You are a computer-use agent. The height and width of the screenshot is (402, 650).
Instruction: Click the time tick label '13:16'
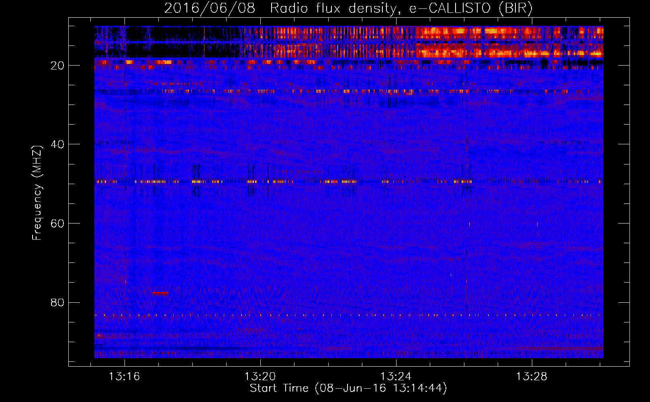point(125,377)
